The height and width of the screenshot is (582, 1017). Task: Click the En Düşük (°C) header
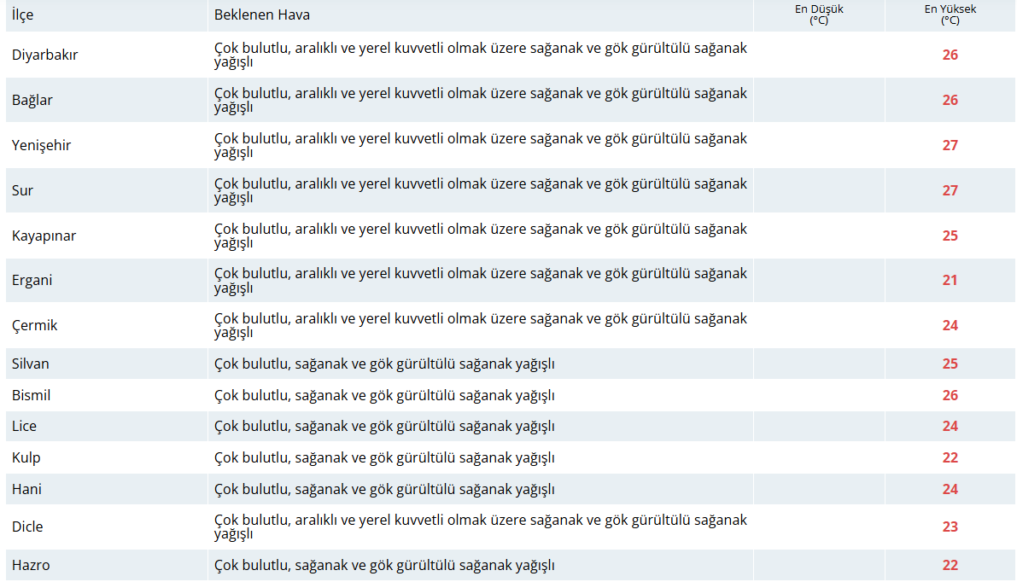coord(819,15)
